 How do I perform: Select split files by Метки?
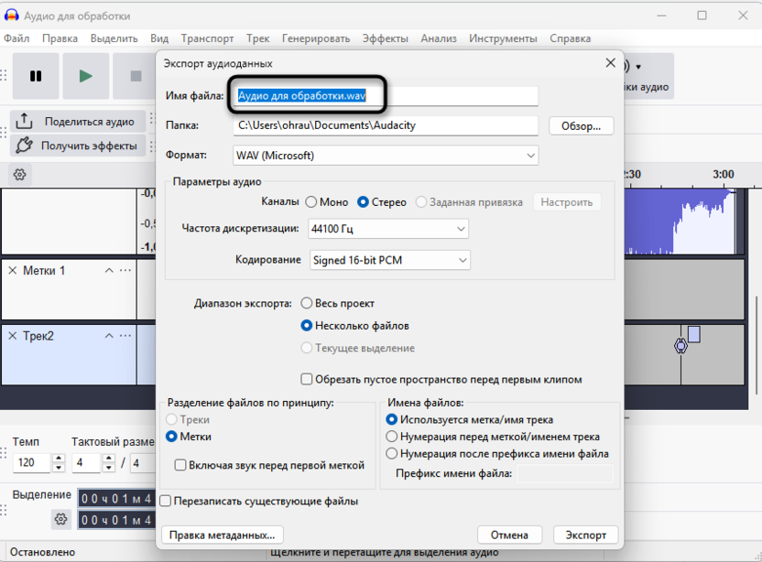click(x=171, y=437)
